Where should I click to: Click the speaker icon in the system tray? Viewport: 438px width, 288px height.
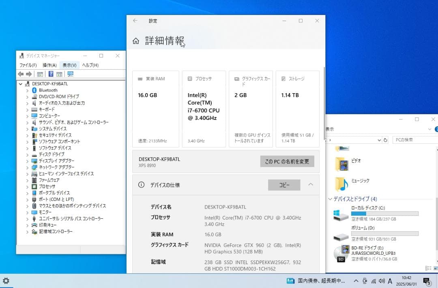click(382, 280)
